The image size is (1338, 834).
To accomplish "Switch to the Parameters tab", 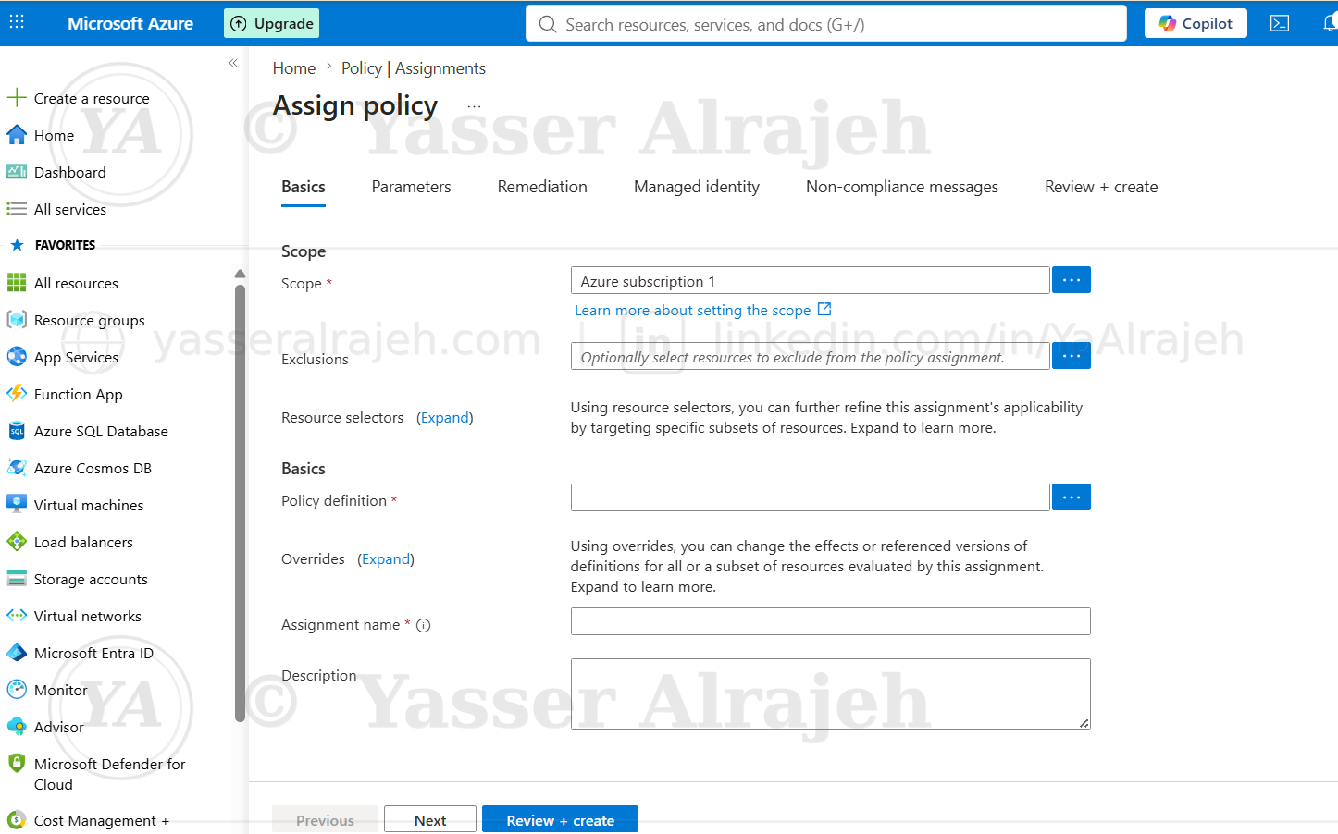I will click(x=412, y=187).
